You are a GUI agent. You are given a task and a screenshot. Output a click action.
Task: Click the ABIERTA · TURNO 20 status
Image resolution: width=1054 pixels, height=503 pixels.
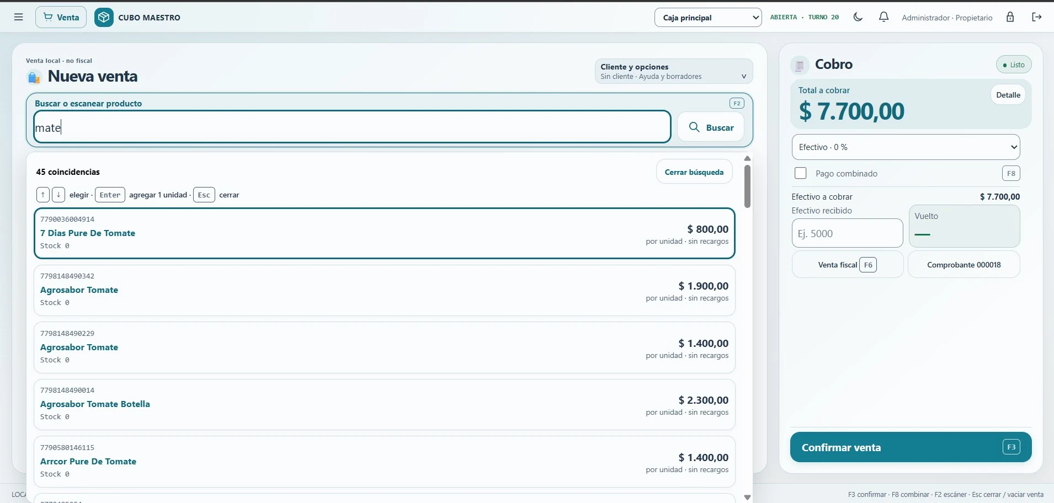[805, 17]
